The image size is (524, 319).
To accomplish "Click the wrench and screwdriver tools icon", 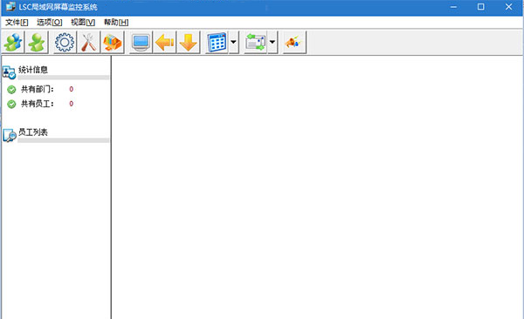I will click(x=88, y=43).
